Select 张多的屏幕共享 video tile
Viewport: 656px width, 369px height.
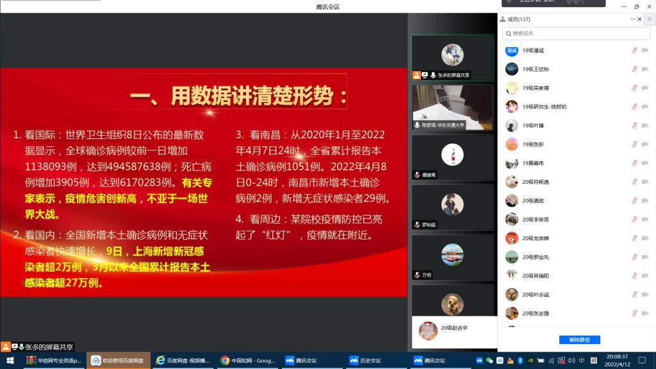coord(453,58)
